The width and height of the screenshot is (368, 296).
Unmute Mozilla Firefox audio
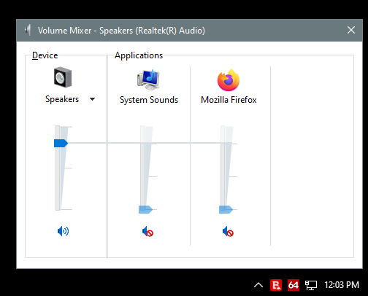coord(228,231)
